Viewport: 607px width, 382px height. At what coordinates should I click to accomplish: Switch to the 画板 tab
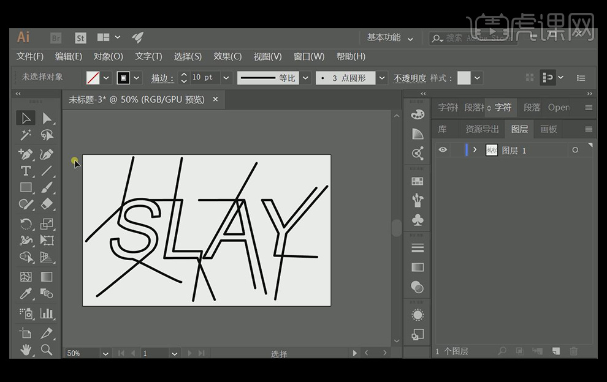pos(548,129)
